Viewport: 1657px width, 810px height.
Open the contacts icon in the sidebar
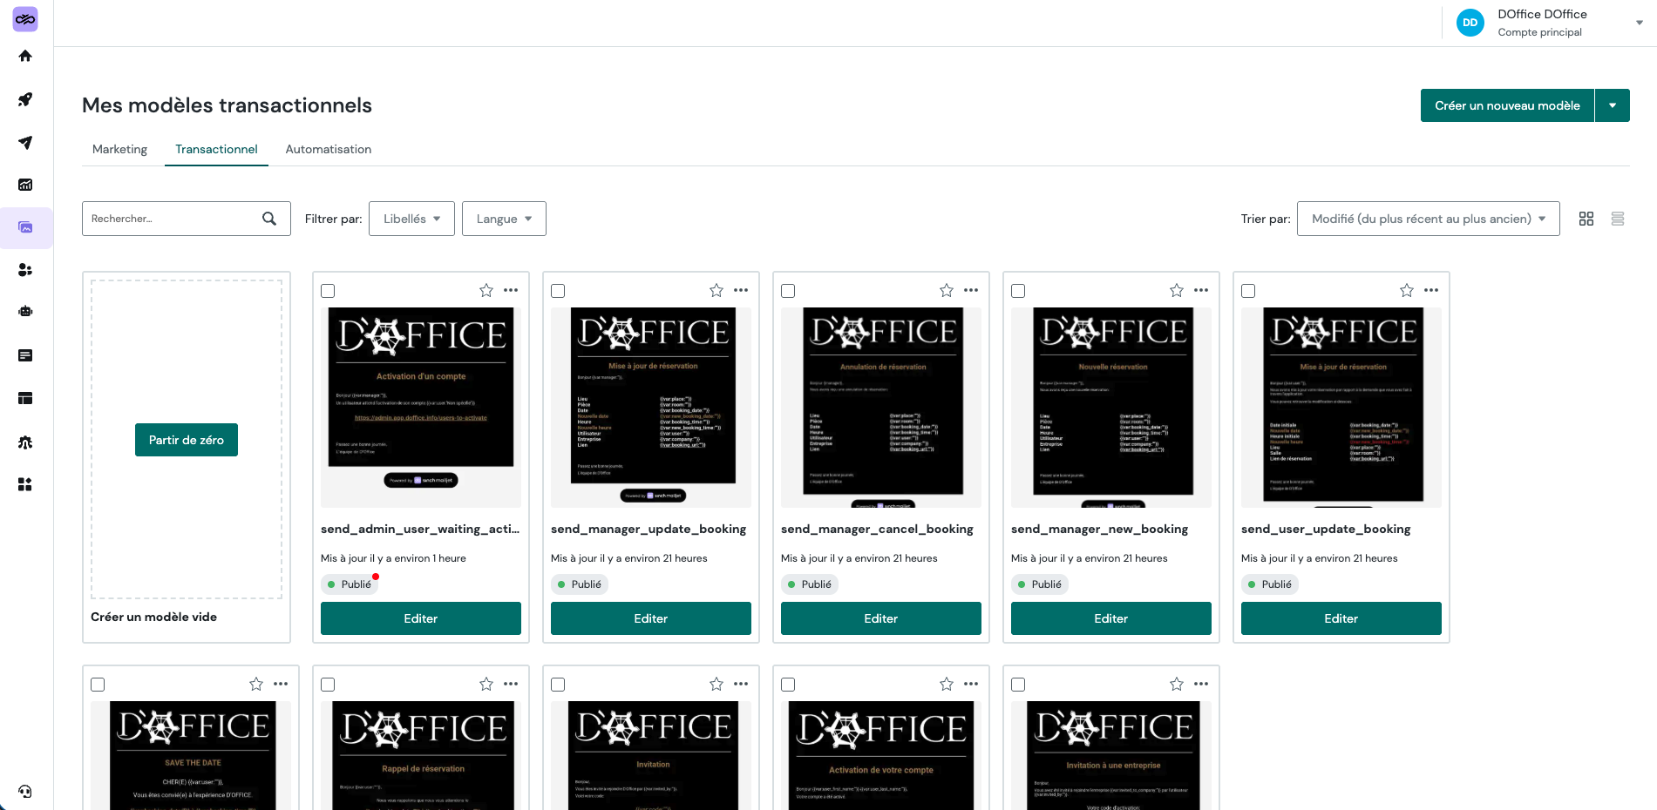click(x=25, y=270)
